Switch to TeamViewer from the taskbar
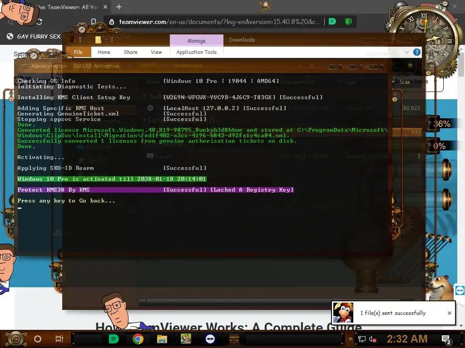The image size is (465, 348). [210, 339]
